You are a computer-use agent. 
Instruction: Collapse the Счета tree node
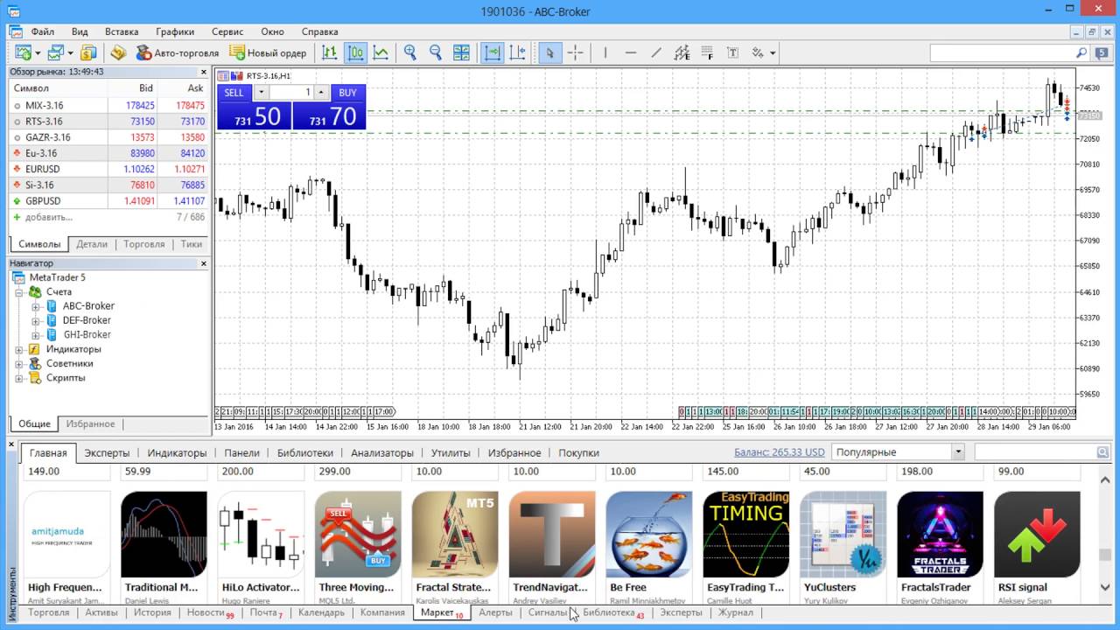point(19,292)
